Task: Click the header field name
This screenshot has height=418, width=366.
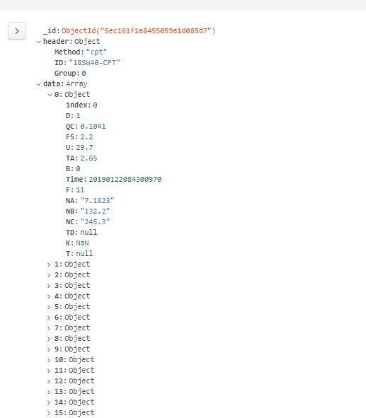Action: pyautogui.click(x=57, y=41)
